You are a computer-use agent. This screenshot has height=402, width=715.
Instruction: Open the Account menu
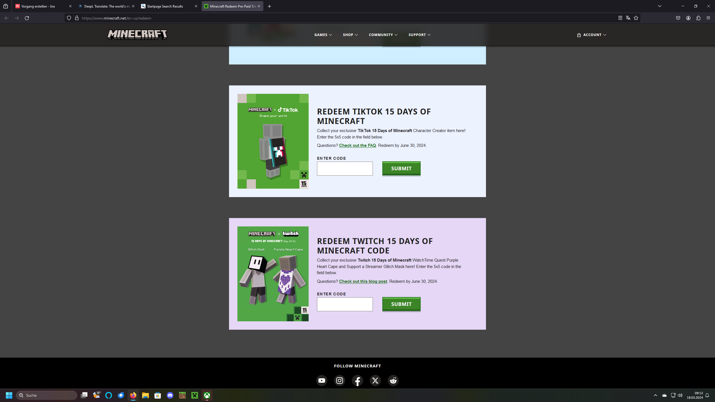[592, 35]
